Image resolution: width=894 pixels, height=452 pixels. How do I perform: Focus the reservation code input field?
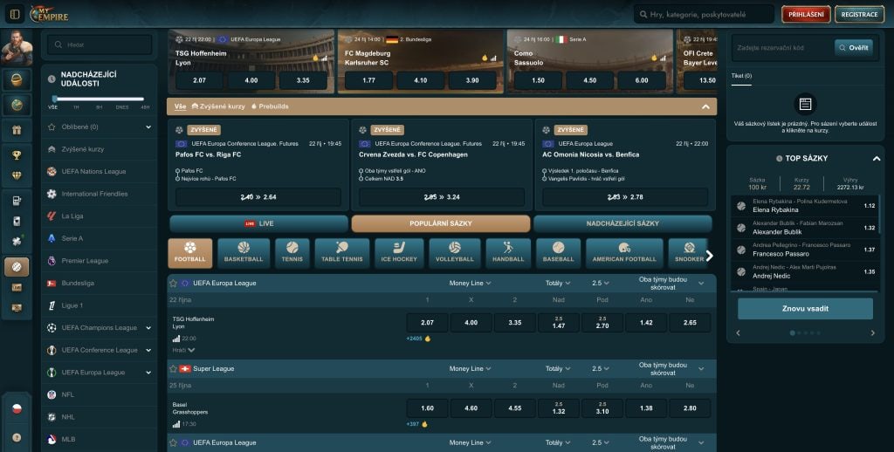[x=783, y=48]
